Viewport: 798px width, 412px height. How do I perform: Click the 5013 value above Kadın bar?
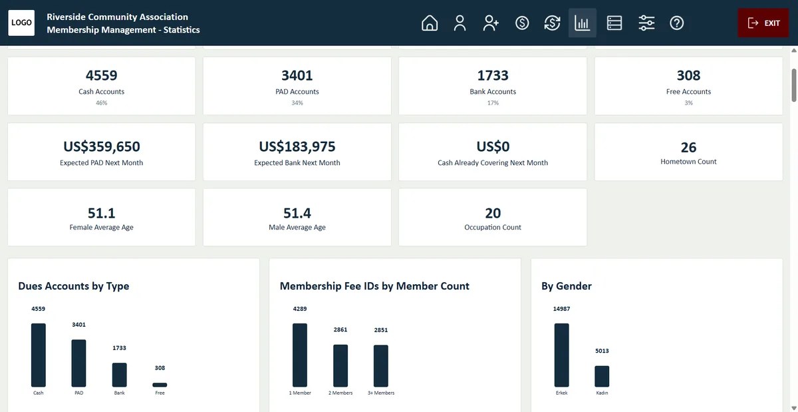pos(602,351)
